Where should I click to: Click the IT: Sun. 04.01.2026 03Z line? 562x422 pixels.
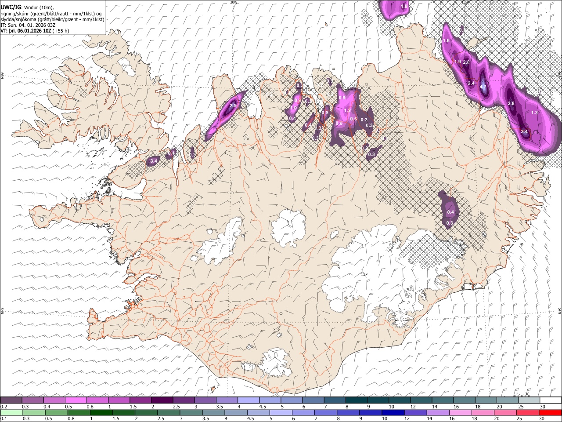tap(28, 25)
